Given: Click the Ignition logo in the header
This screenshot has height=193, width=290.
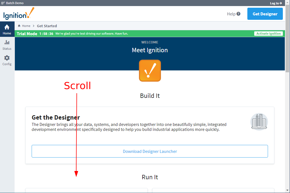Looking at the screenshot, I should [19, 14].
